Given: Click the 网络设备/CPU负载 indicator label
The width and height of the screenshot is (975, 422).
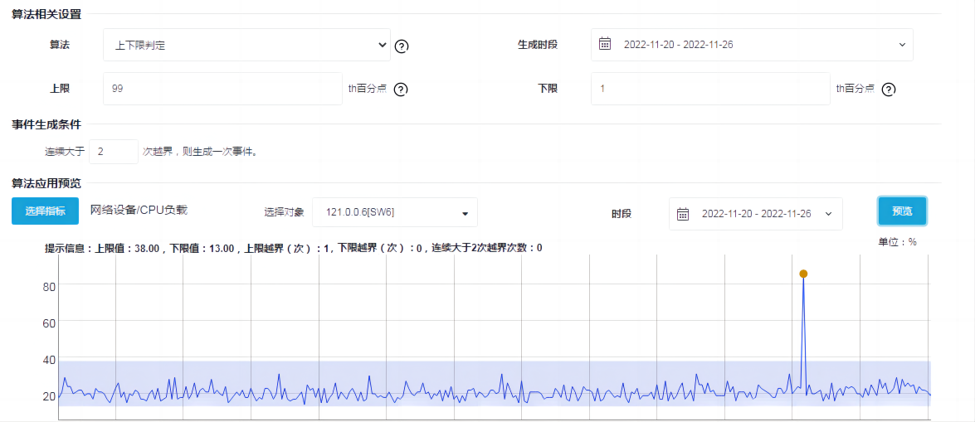Looking at the screenshot, I should coord(139,211).
